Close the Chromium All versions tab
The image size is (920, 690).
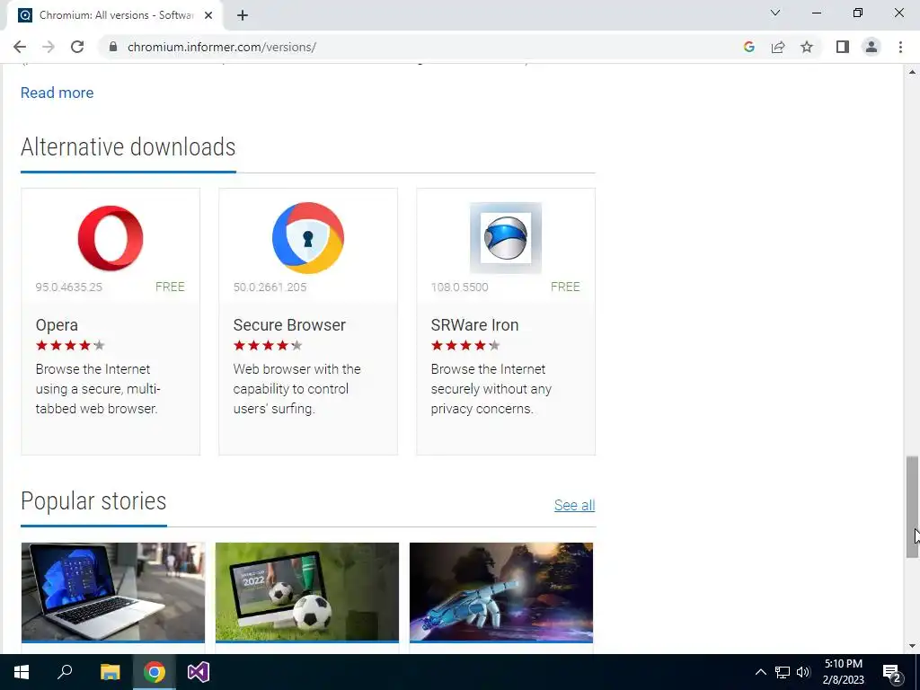click(x=208, y=16)
